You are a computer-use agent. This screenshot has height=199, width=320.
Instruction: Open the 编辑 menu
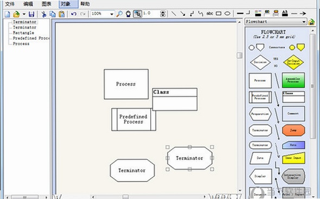click(28, 4)
